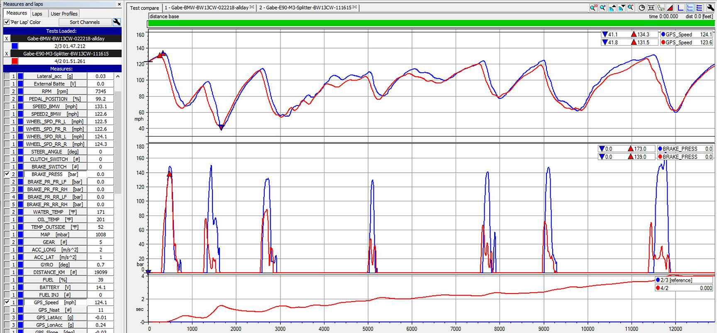Select the single-graph L layout icon

(680, 7)
